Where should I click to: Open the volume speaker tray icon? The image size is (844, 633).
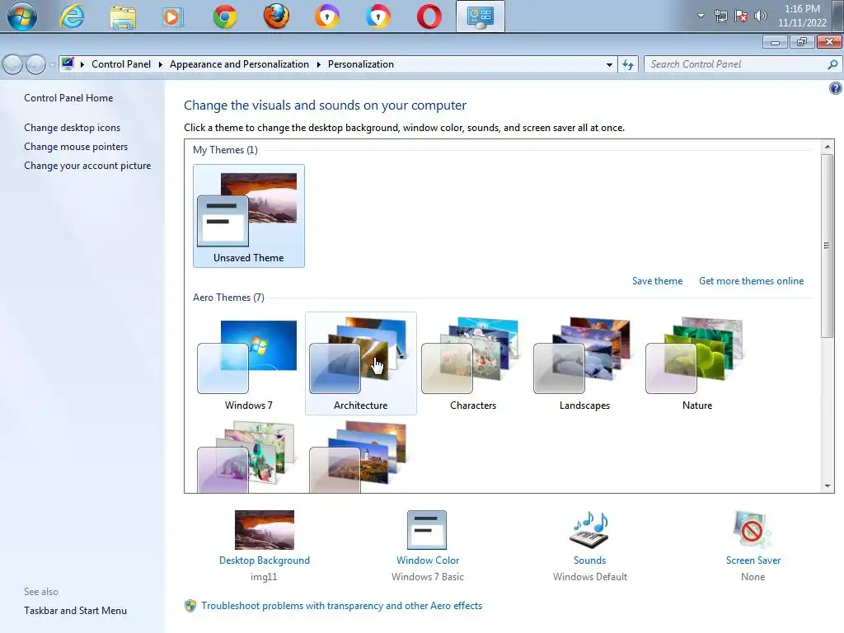(x=761, y=16)
